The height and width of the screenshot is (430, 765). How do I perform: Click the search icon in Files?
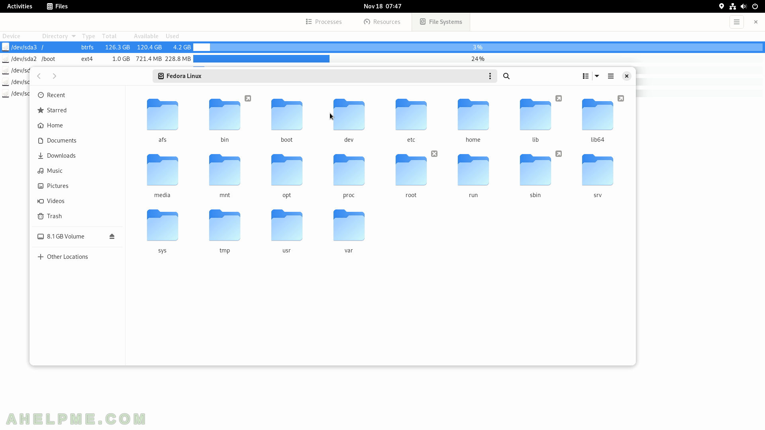click(x=506, y=76)
